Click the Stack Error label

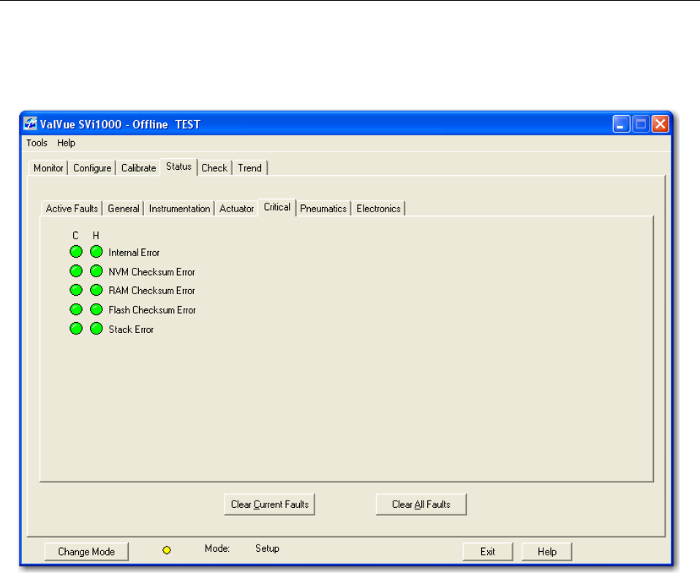click(x=131, y=329)
